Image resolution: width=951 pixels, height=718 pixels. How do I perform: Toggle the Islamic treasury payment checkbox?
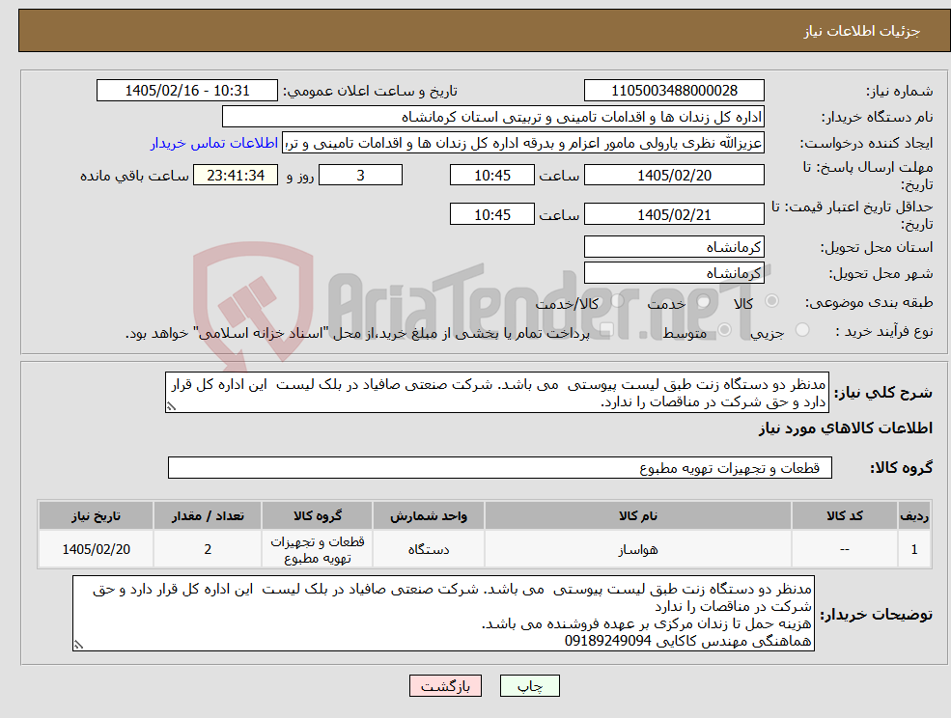tap(606, 330)
